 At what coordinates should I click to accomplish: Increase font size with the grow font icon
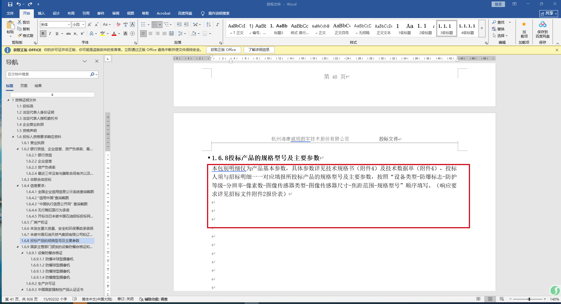click(x=90, y=24)
